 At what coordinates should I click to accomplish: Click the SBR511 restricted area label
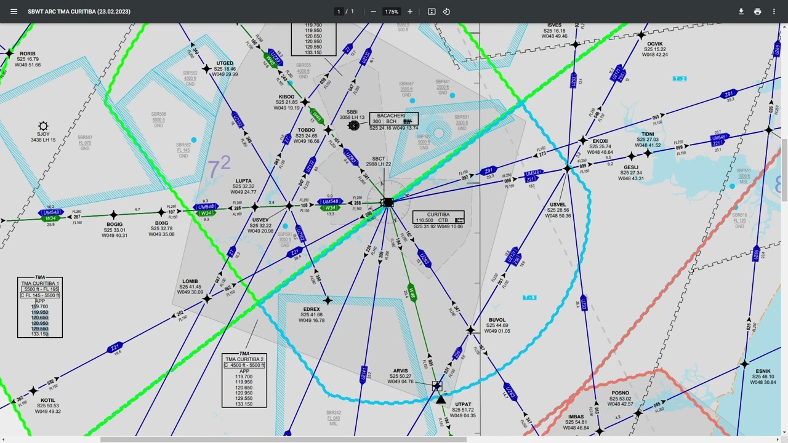tap(744, 176)
